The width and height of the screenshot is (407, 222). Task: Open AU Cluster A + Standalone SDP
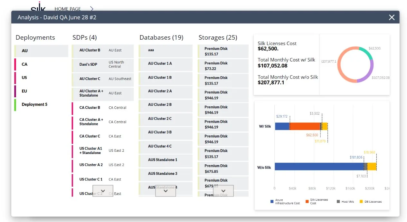[x=102, y=93]
